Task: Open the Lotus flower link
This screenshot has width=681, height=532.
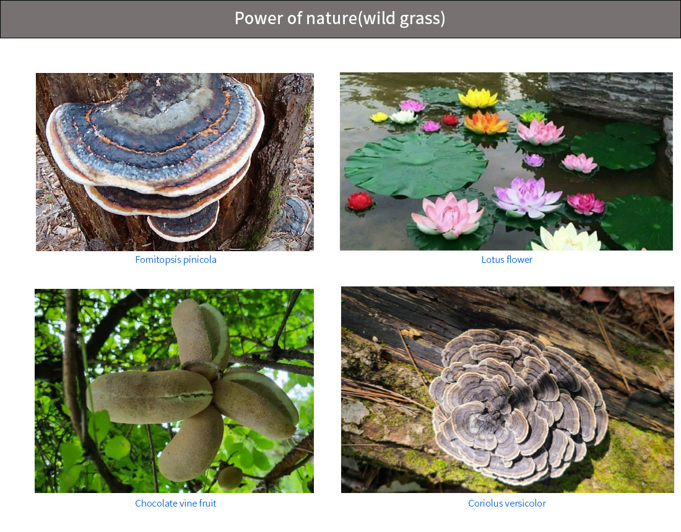Action: (x=506, y=259)
